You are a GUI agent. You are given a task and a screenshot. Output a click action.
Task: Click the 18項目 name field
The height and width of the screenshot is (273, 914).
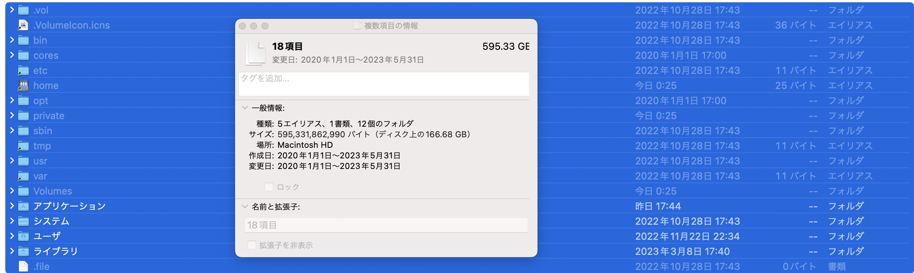coord(383,225)
